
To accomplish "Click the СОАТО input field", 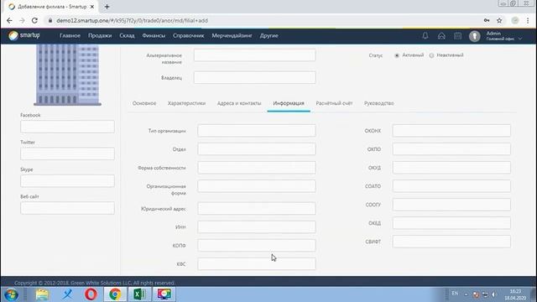I will (451, 186).
